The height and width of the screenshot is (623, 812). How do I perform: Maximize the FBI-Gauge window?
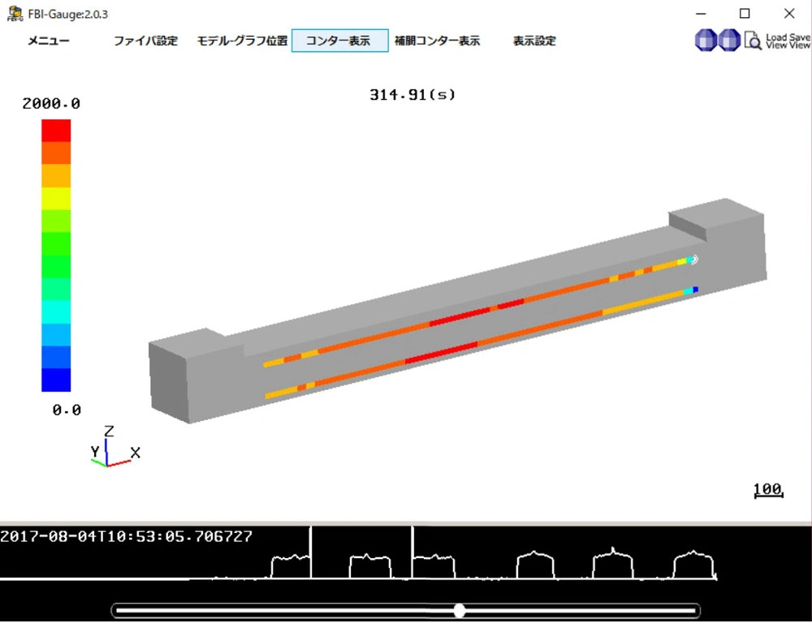745,14
